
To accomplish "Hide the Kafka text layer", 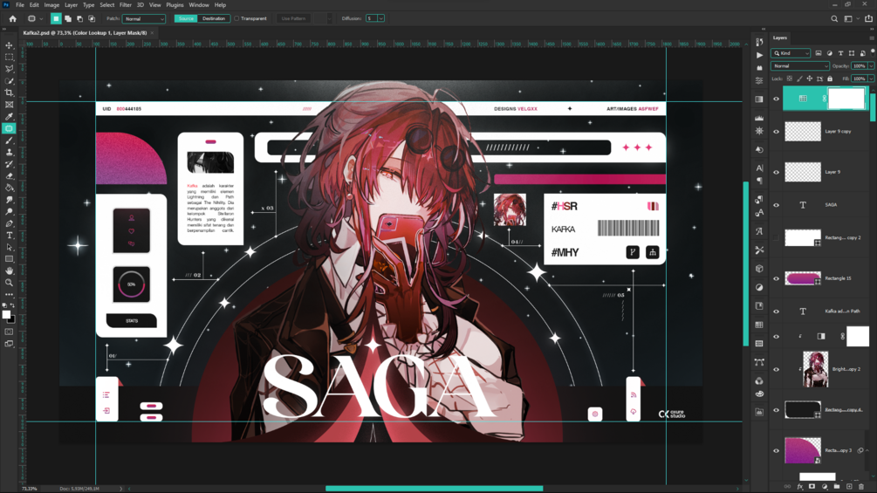I will coord(776,312).
